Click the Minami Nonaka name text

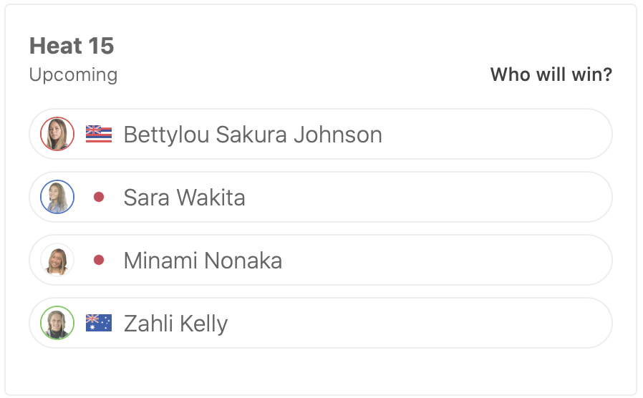coord(203,261)
